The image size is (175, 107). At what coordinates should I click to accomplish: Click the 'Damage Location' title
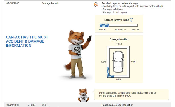click(119, 40)
